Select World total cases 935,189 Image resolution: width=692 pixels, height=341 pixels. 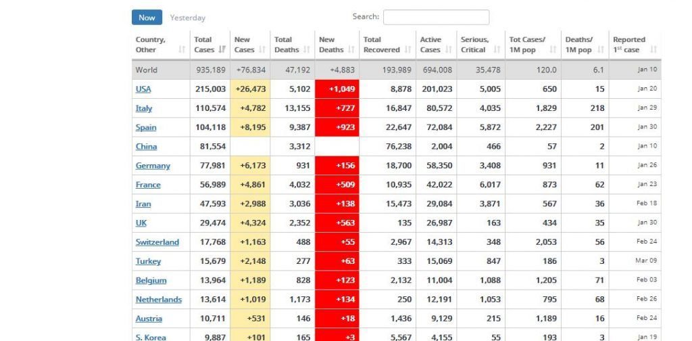point(211,70)
